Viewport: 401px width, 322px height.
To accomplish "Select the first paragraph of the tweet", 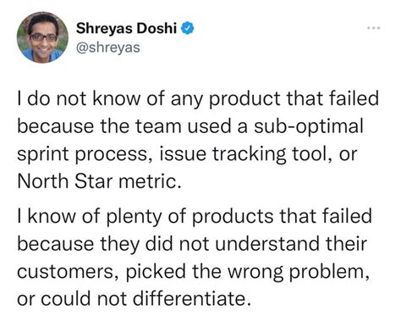I will point(198,140).
